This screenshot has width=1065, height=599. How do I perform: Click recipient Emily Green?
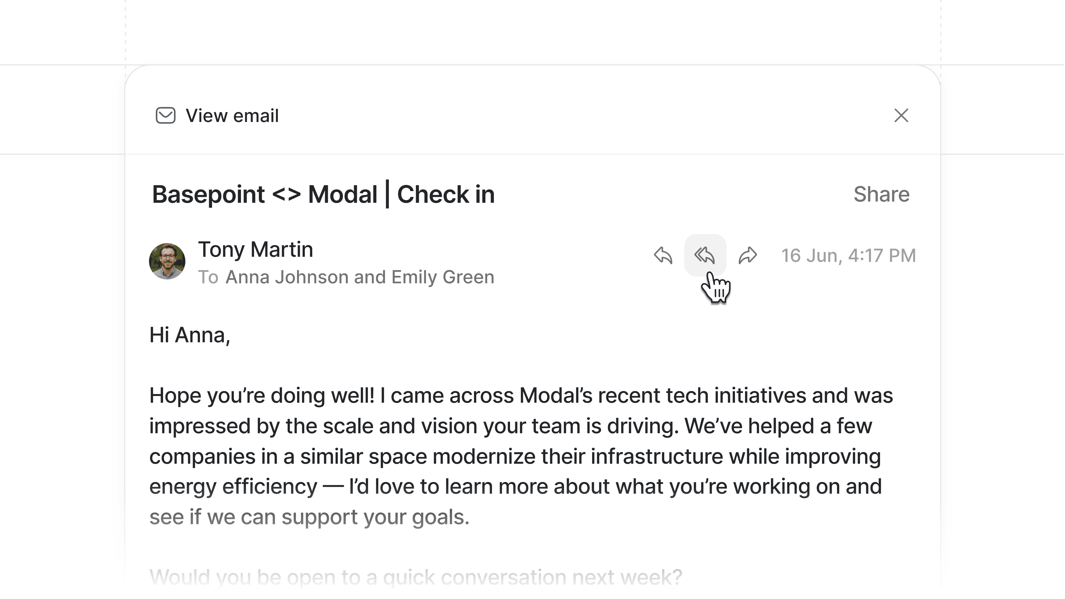coord(443,277)
